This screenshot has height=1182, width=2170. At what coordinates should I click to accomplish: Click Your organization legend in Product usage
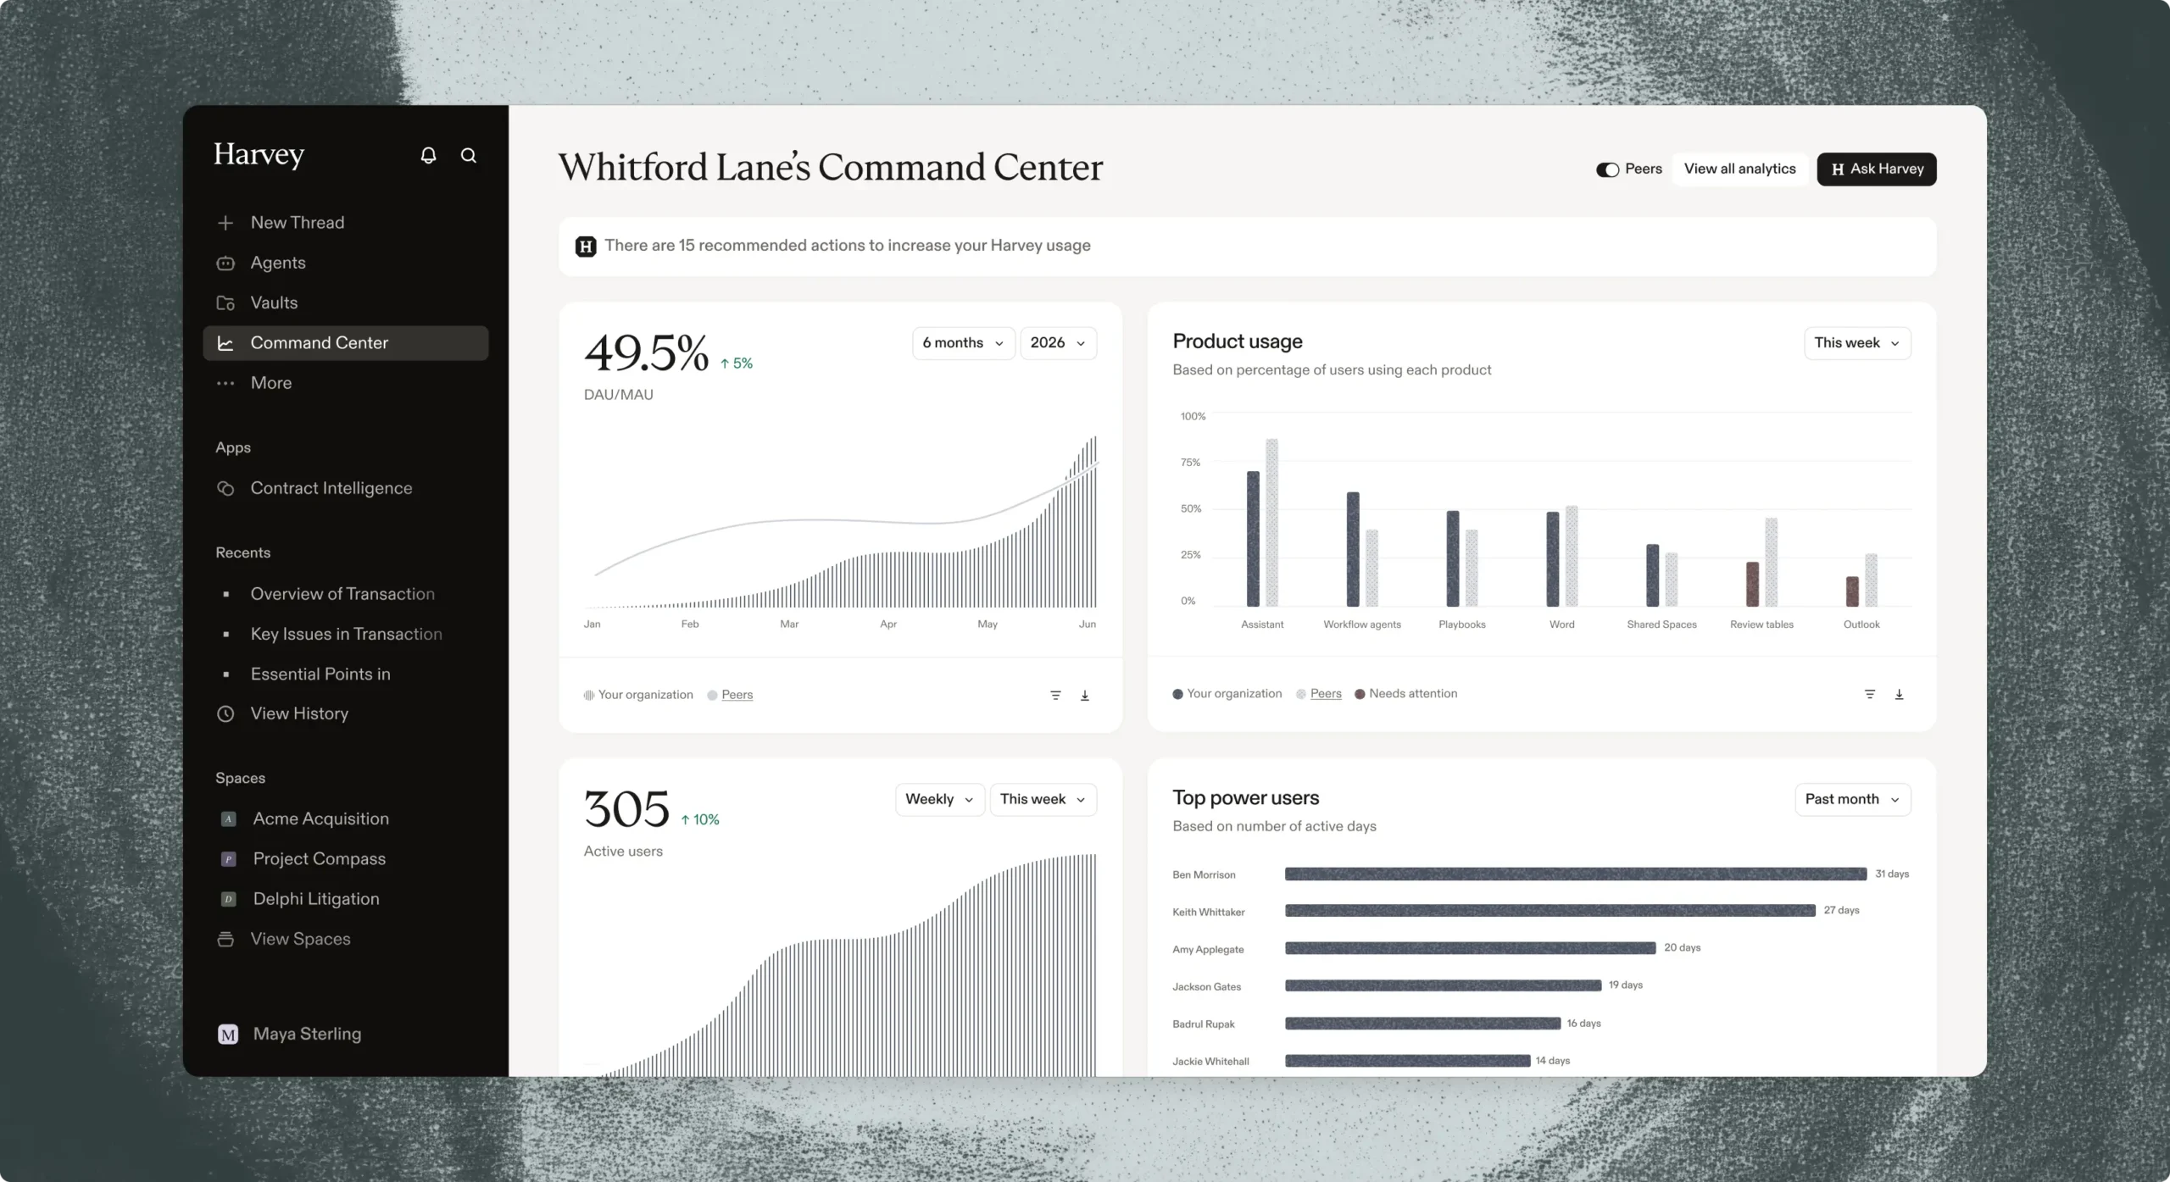point(1227,694)
